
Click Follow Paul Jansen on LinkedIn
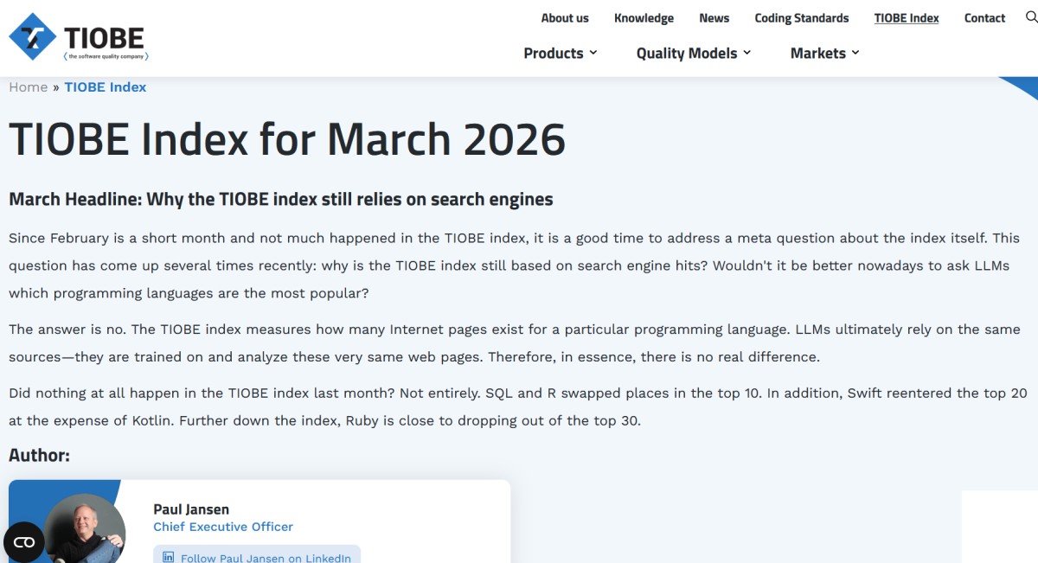pos(256,557)
